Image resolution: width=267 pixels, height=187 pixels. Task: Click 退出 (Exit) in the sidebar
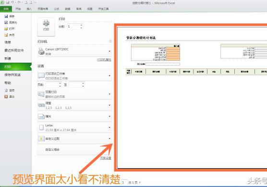tap(10, 96)
